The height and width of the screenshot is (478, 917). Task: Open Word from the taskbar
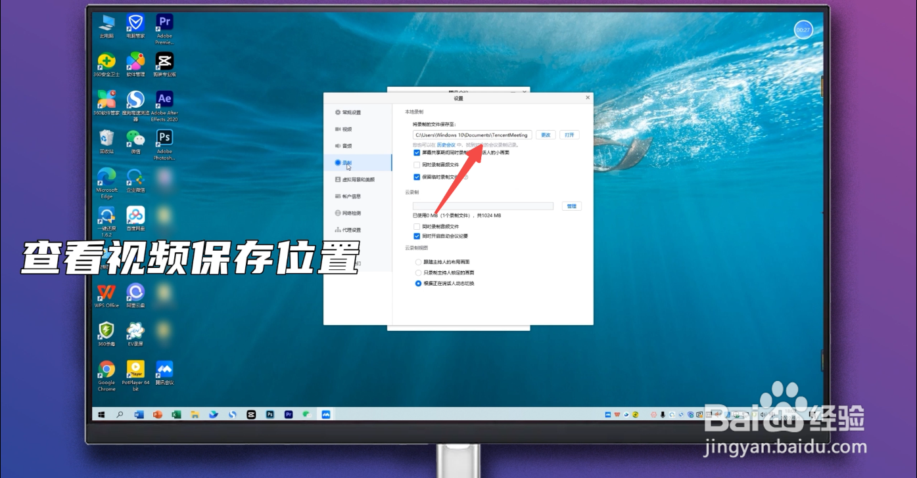[x=139, y=415]
